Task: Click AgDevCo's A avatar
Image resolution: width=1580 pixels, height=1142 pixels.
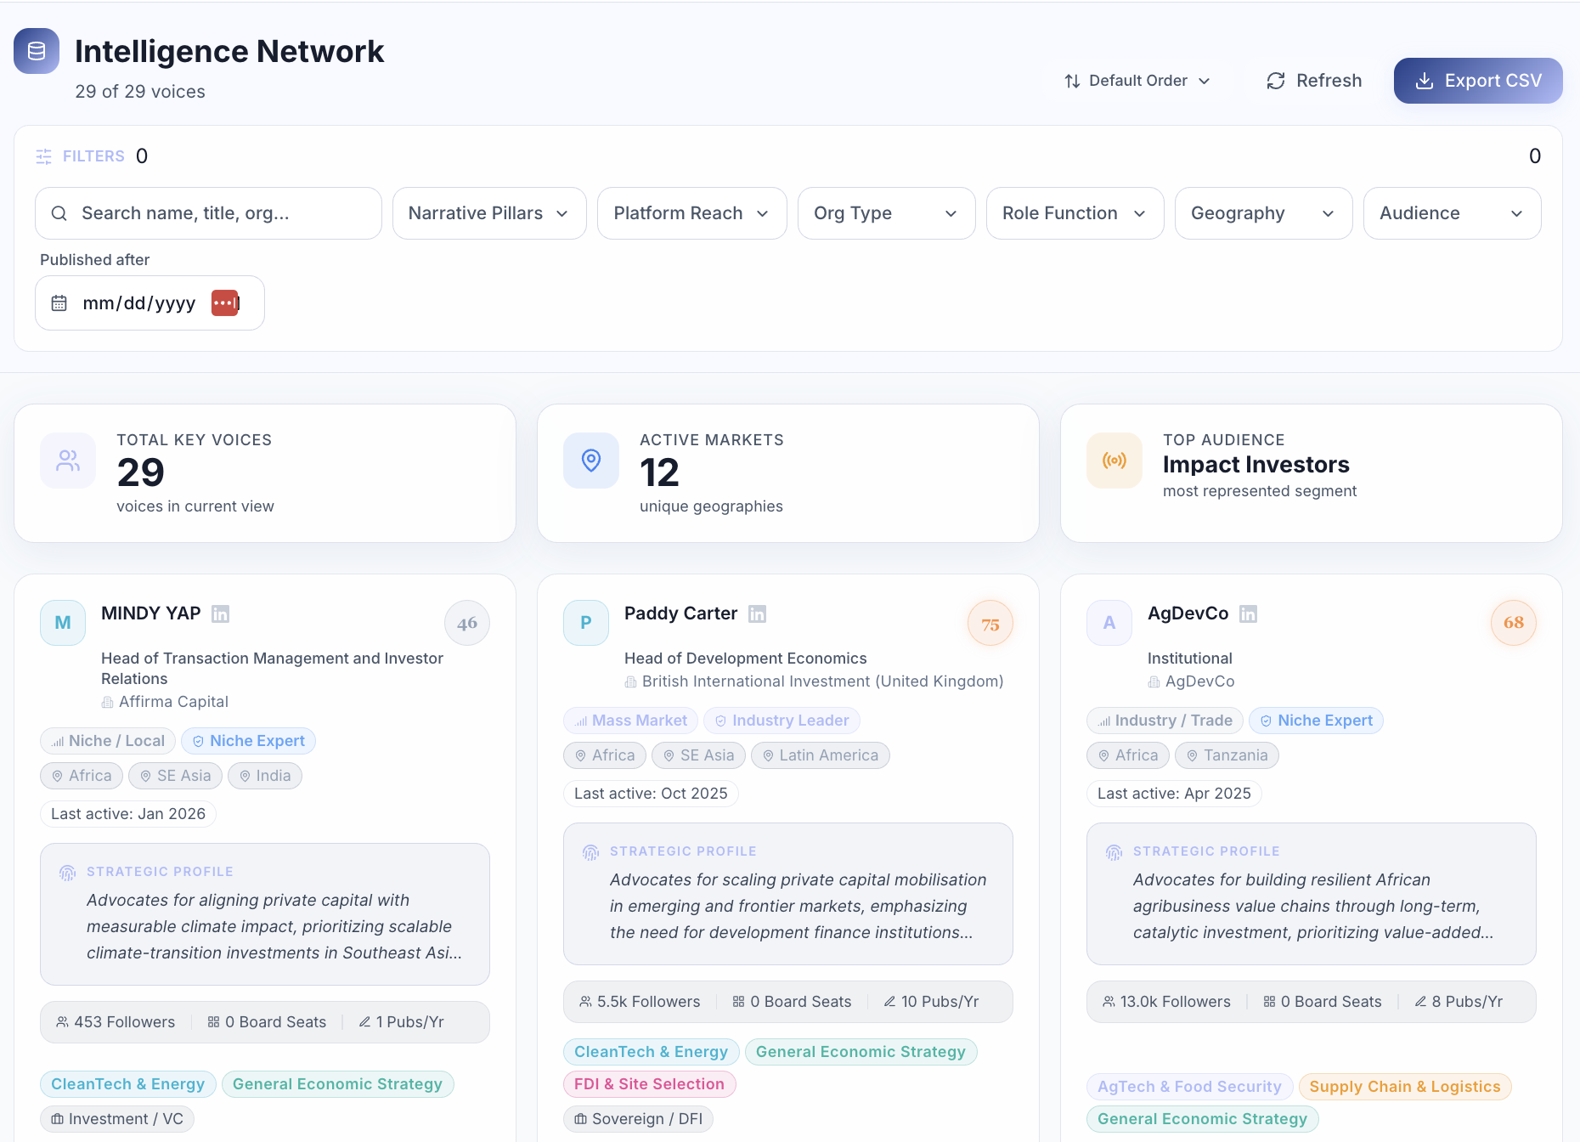Action: [x=1109, y=623]
